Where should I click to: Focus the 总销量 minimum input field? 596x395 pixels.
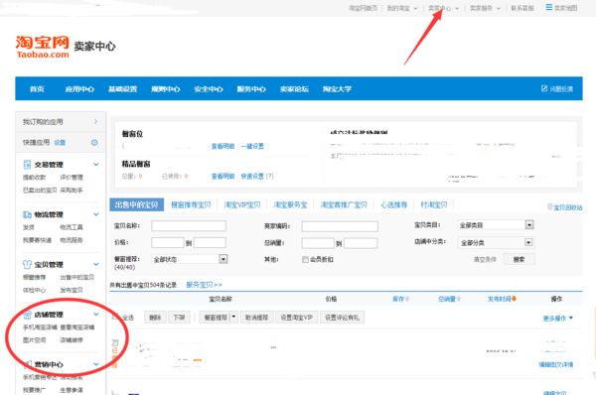[x=318, y=243]
